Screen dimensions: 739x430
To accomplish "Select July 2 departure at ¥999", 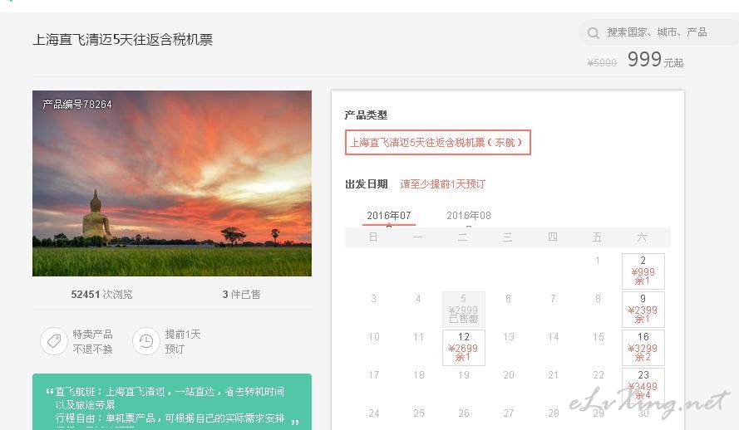I will (x=643, y=271).
